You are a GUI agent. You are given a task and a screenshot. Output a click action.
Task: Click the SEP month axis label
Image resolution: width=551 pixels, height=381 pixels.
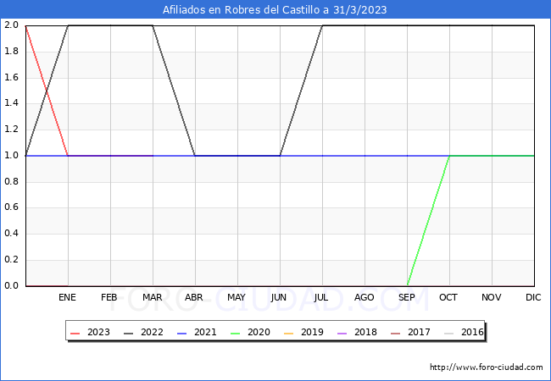point(407,297)
